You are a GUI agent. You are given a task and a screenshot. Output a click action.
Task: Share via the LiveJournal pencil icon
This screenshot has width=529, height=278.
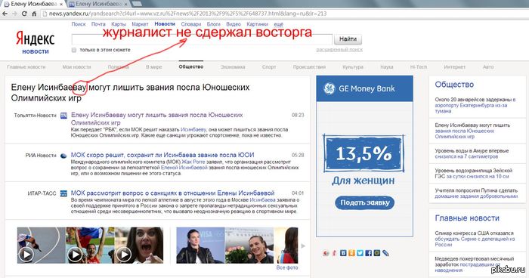385,253
